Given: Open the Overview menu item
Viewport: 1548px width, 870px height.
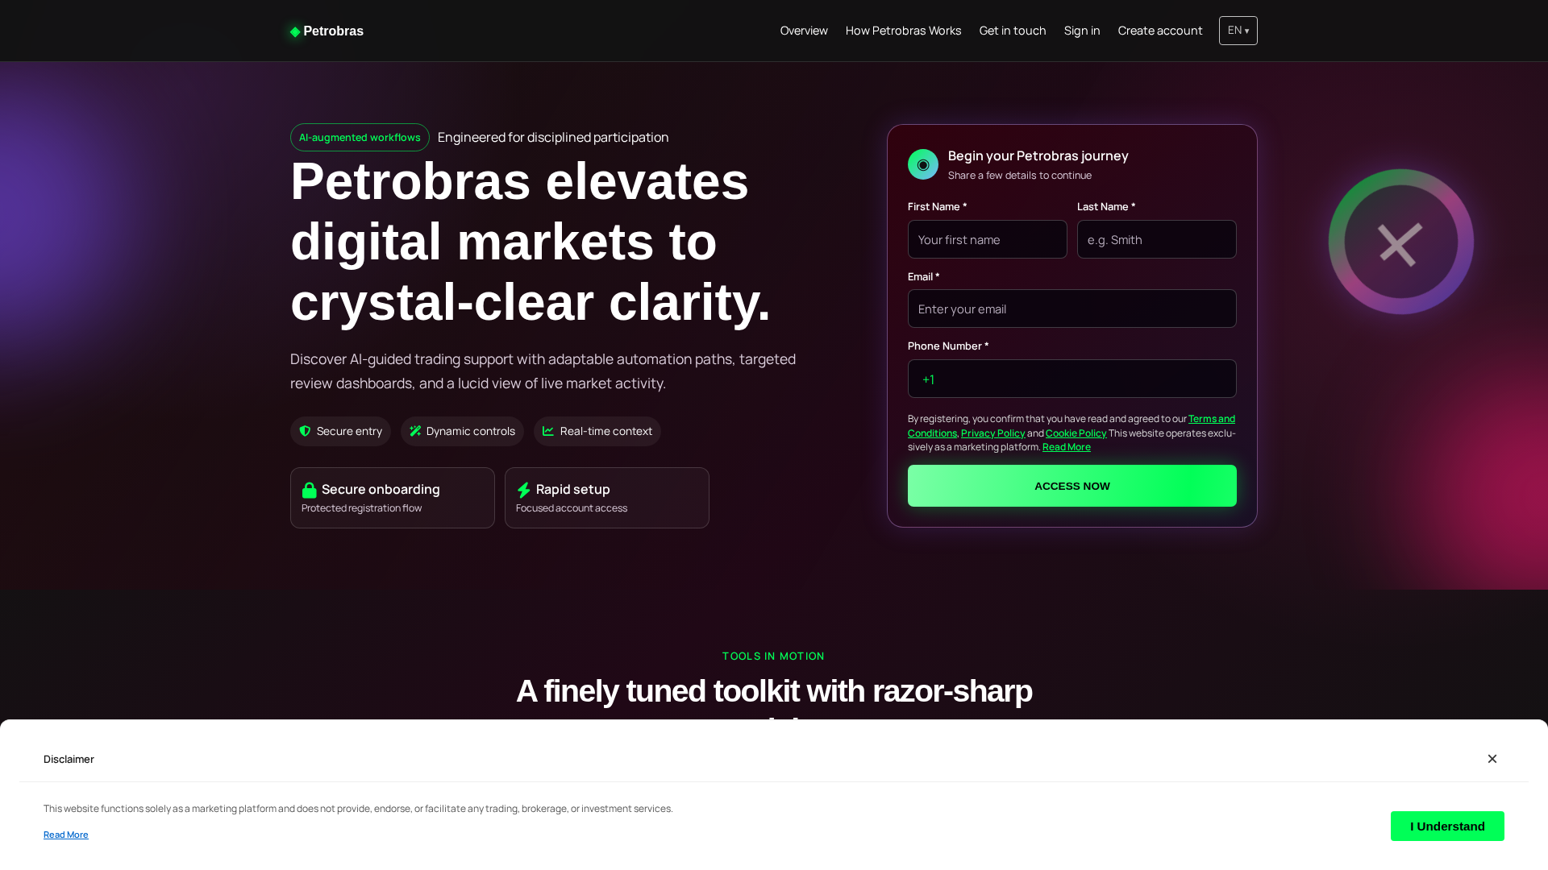Looking at the screenshot, I should tap(804, 31).
